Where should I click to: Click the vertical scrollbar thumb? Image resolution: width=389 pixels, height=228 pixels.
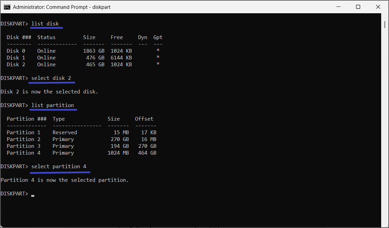[x=385, y=24]
